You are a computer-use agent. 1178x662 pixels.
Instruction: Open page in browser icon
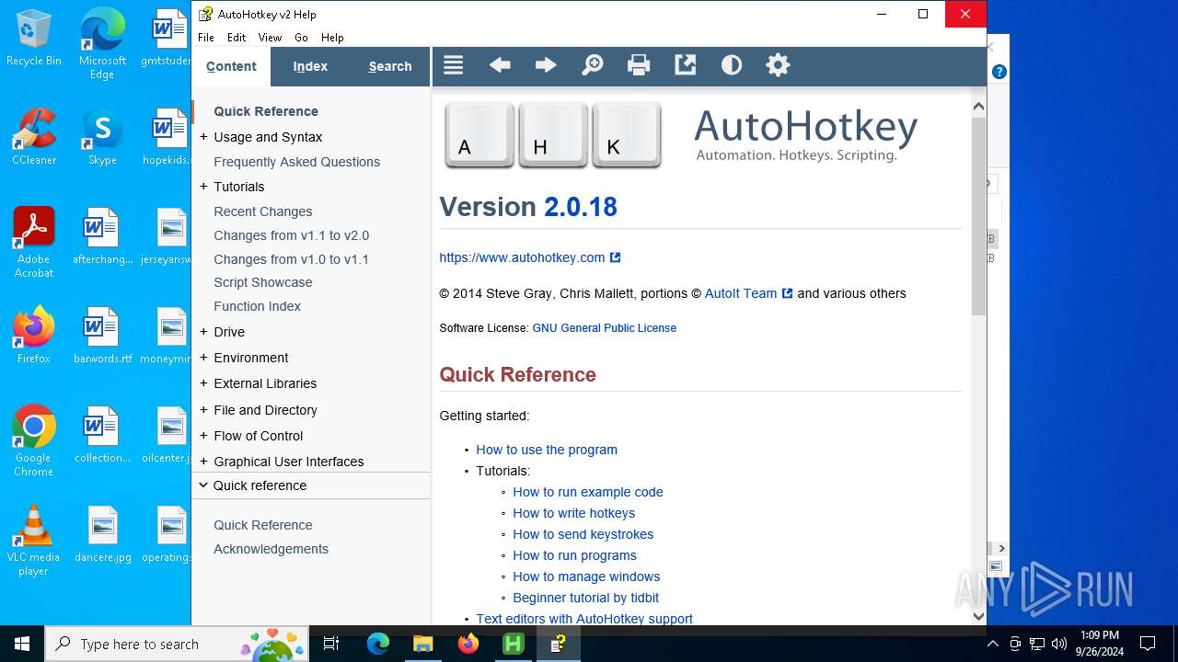(685, 65)
